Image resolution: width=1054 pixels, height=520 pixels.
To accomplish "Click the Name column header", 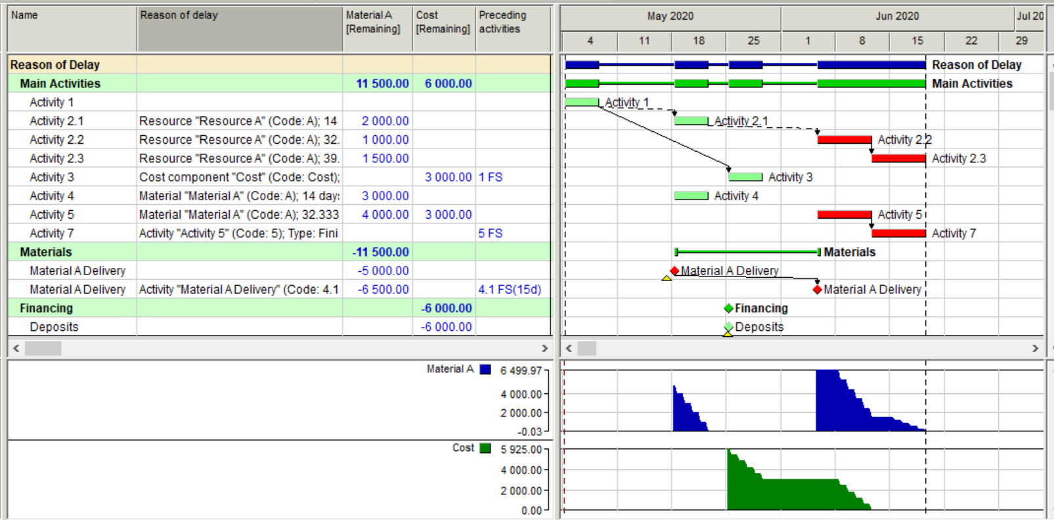I will tap(72, 29).
